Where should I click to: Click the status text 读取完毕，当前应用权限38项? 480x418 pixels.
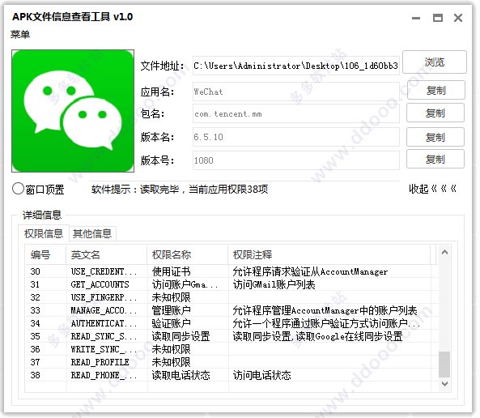tap(204, 190)
